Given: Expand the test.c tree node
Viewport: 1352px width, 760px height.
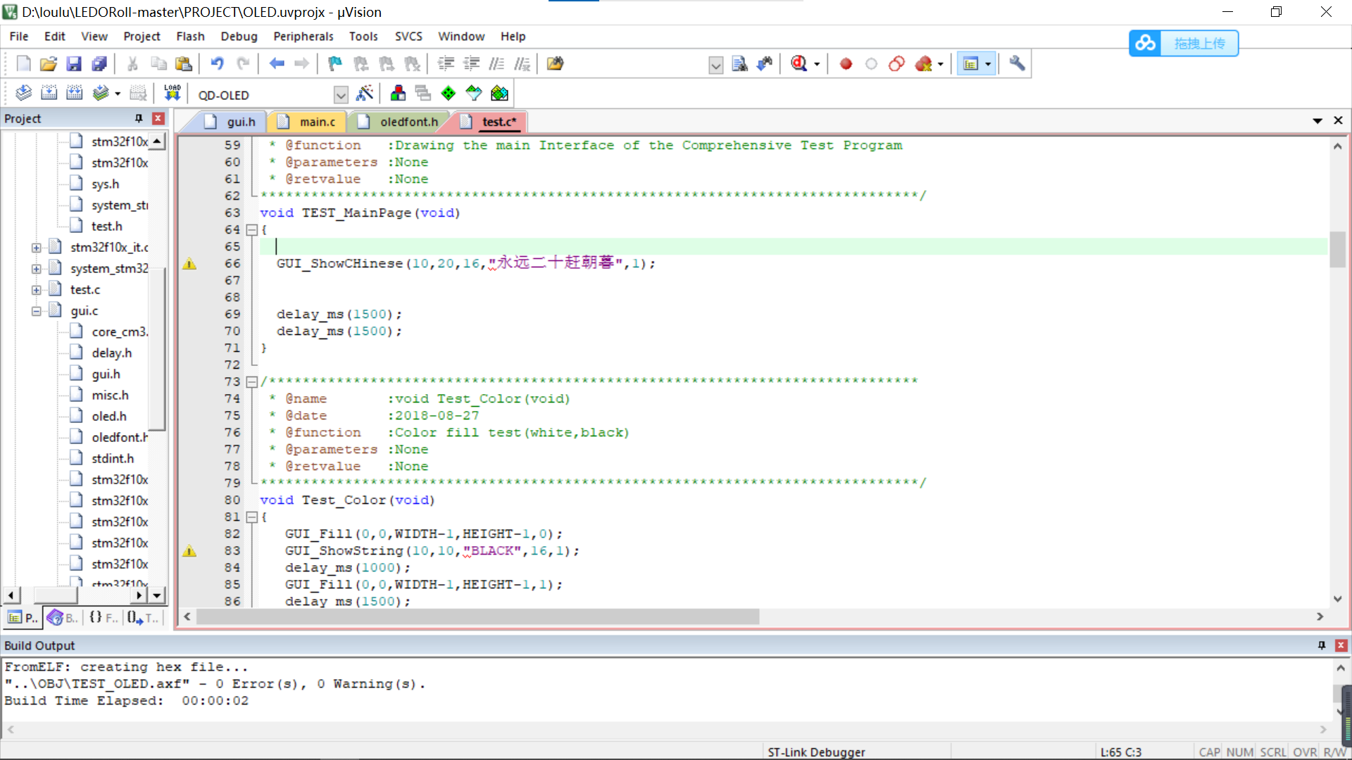Looking at the screenshot, I should click(36, 290).
